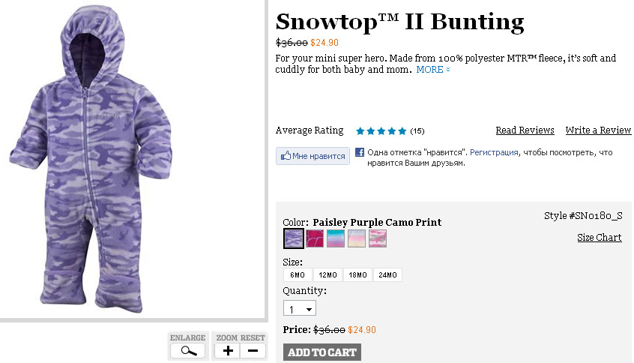Expand description with MORE link
Viewport: 634px width, 363px height.
[433, 70]
